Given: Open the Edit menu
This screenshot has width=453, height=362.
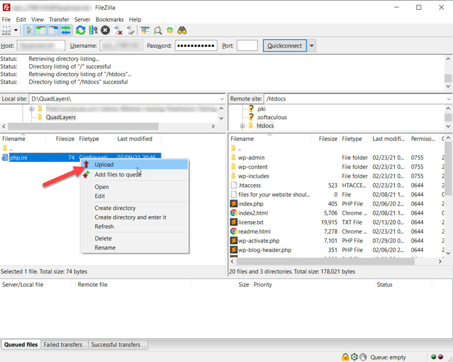Looking at the screenshot, I should coord(21,19).
